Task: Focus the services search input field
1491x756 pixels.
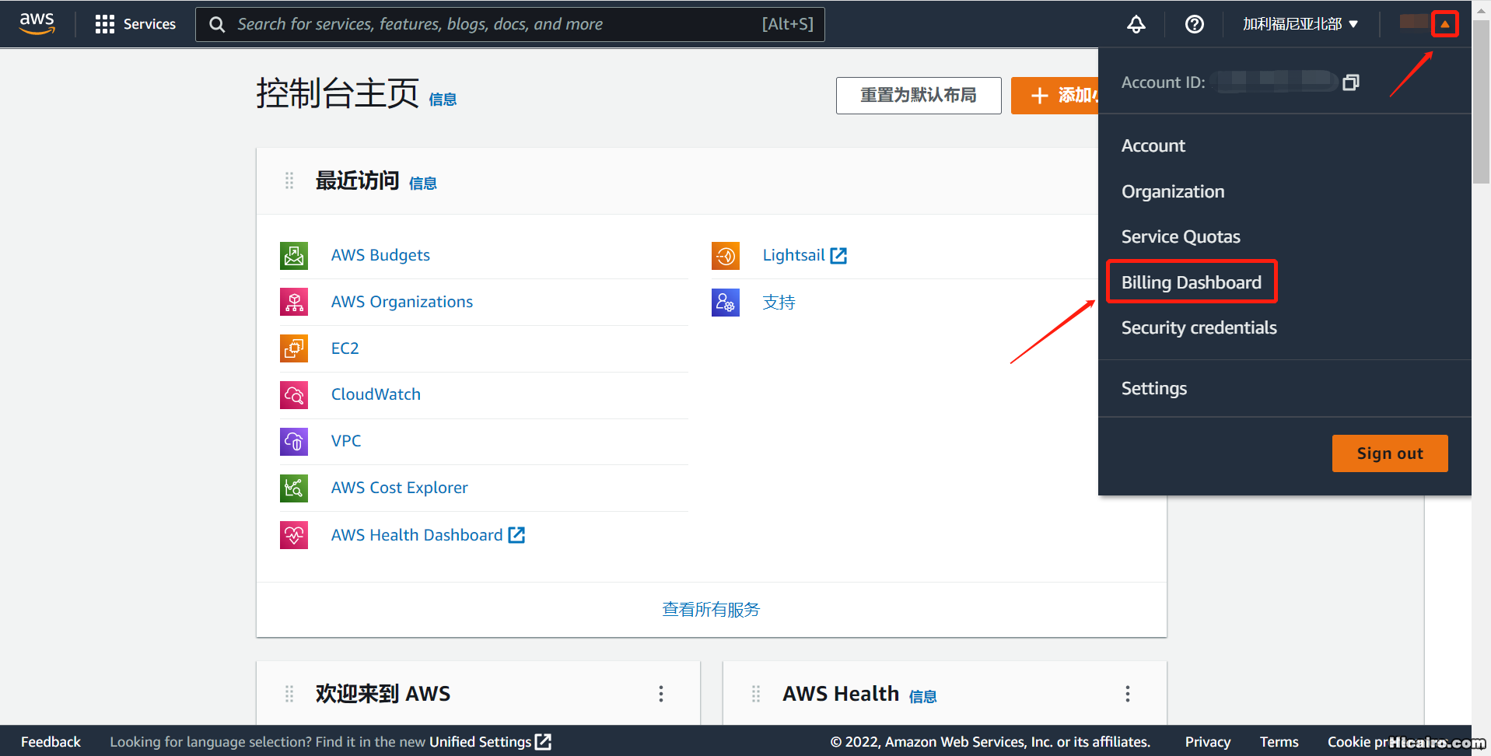Action: click(510, 24)
